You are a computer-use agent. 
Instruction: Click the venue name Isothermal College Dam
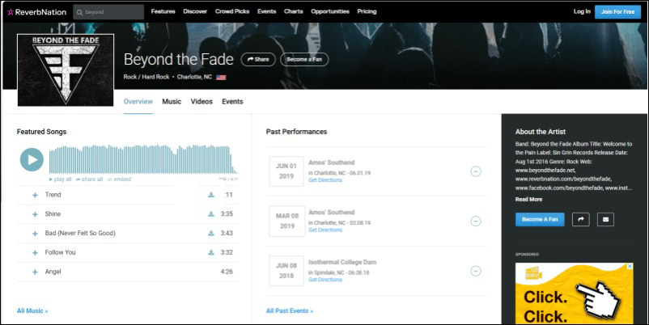(x=342, y=262)
